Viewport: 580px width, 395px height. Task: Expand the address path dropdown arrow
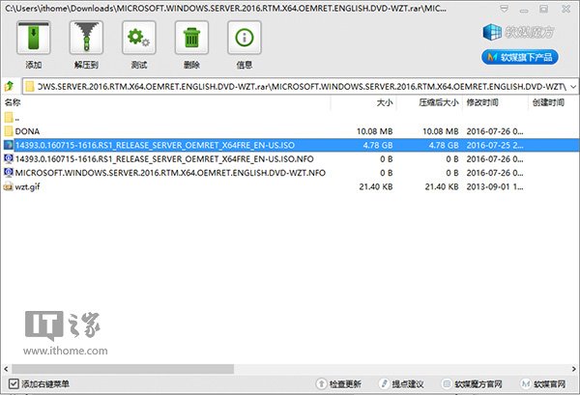click(x=571, y=86)
